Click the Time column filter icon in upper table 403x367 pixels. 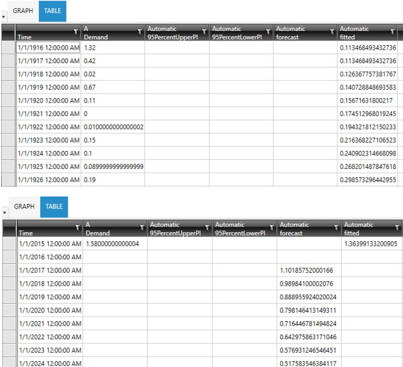[75, 30]
